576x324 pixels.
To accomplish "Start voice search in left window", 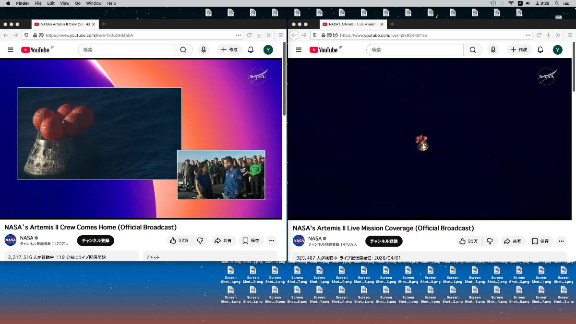I will click(204, 50).
